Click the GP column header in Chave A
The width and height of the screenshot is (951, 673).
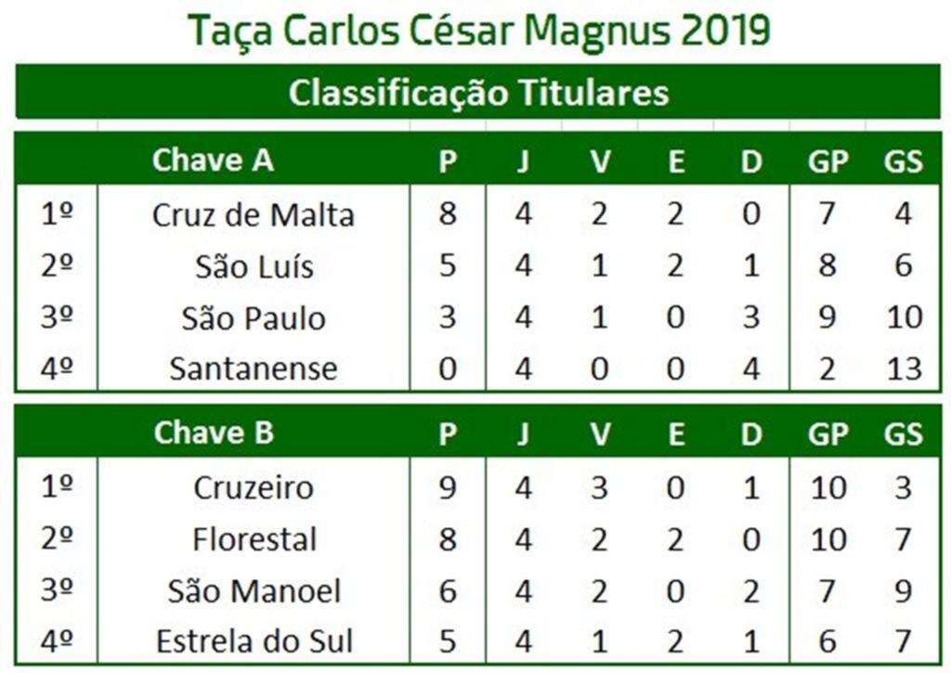tap(827, 162)
